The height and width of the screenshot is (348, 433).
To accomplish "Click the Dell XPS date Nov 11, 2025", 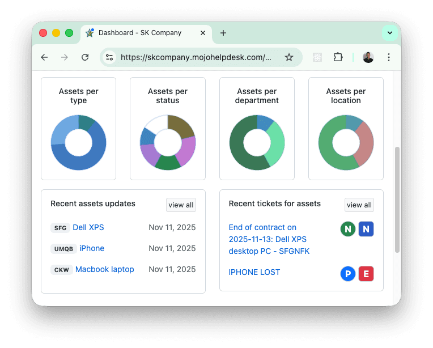I will (x=172, y=227).
